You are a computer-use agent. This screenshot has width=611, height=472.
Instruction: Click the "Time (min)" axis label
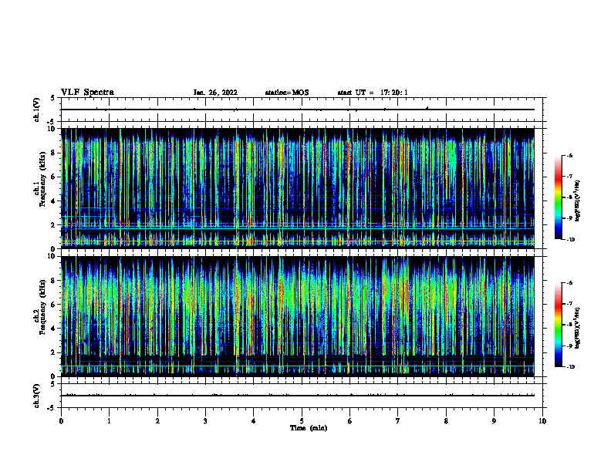pyautogui.click(x=309, y=428)
